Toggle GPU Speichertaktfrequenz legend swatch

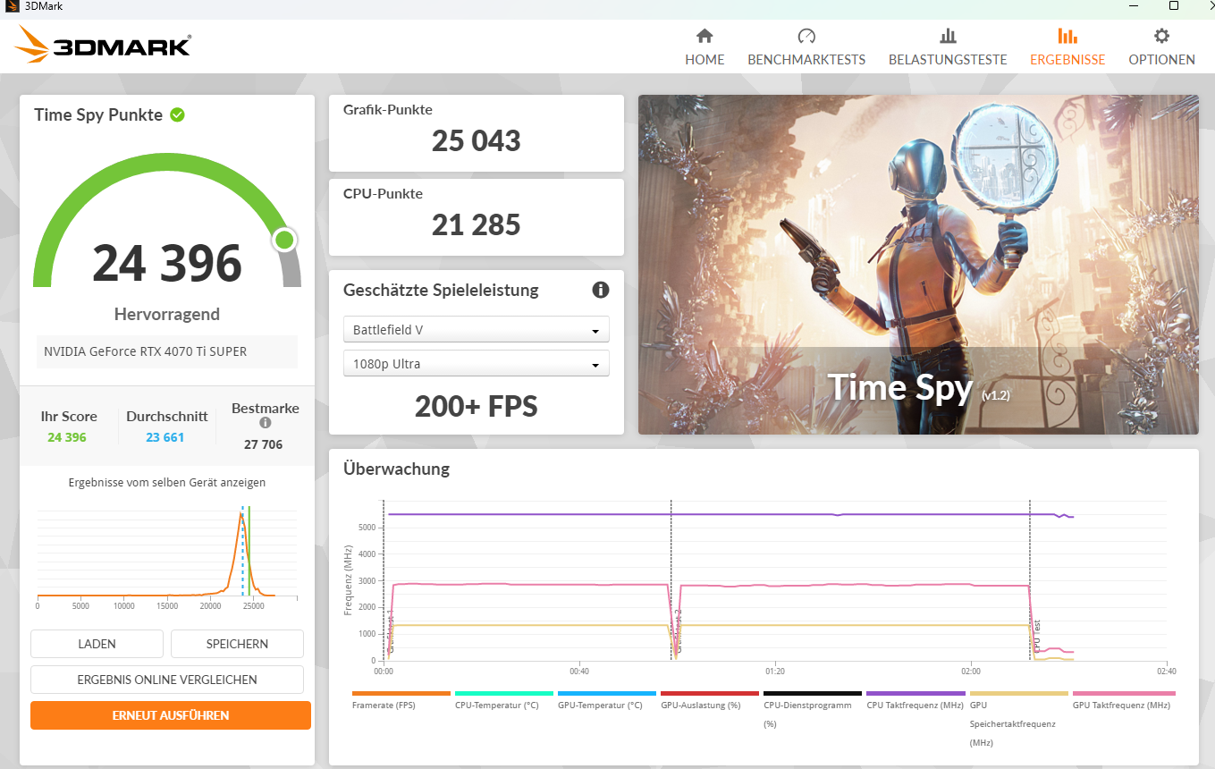click(1018, 693)
